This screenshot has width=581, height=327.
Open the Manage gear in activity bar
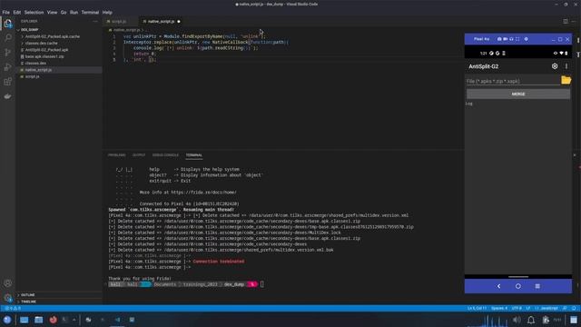point(8,297)
